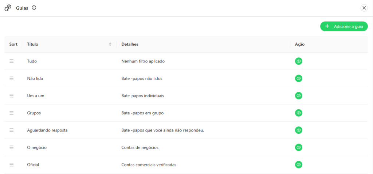This screenshot has height=174, width=373.
Task: Click the drag handle for Oficial row
Action: [x=11, y=165]
